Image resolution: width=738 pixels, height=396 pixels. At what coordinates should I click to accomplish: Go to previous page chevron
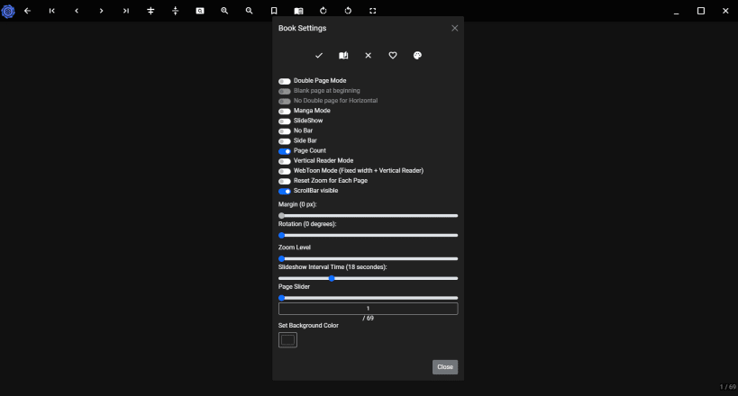point(77,11)
